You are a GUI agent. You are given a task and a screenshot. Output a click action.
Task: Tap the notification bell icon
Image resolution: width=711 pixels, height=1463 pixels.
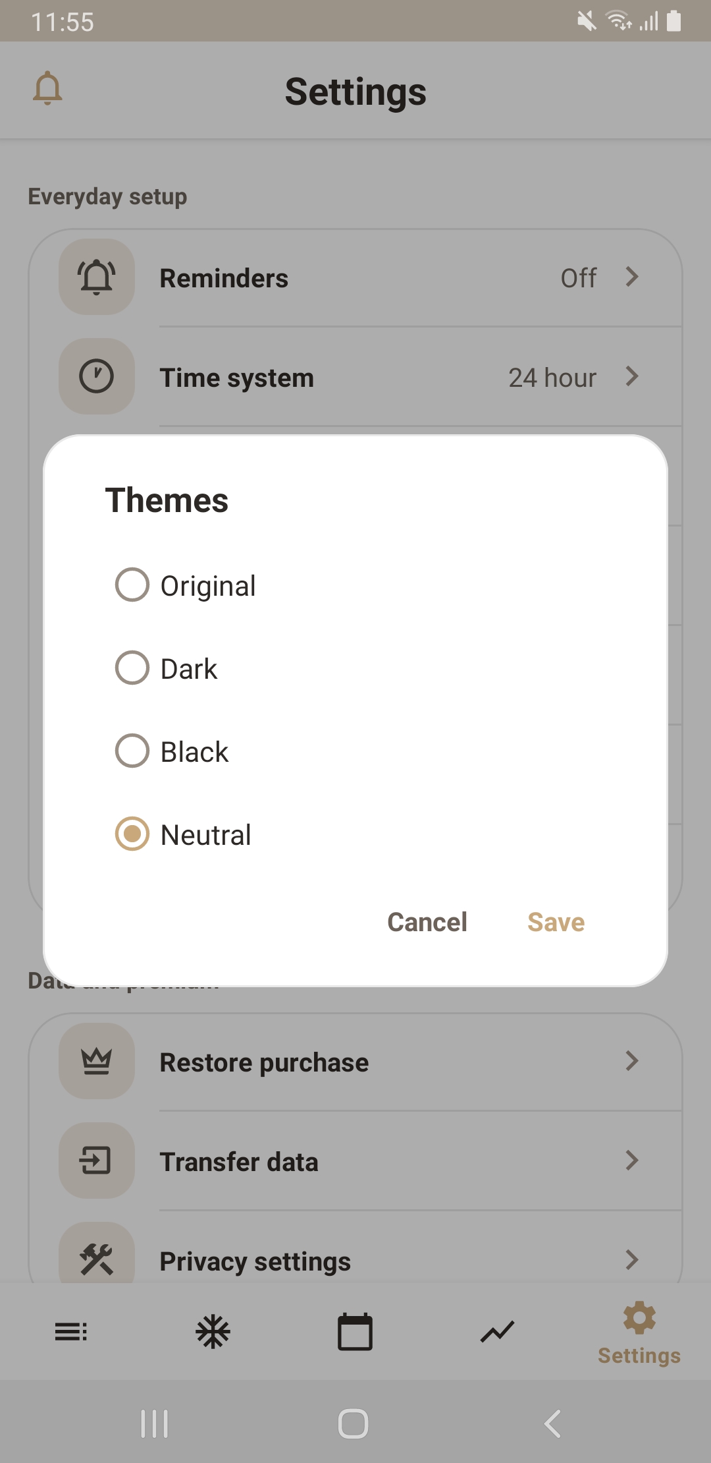(x=47, y=89)
